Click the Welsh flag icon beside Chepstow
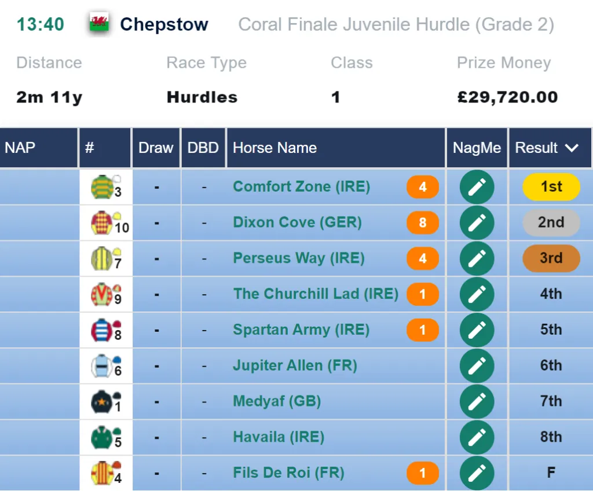Screen dimensions: 593x491 (99, 24)
